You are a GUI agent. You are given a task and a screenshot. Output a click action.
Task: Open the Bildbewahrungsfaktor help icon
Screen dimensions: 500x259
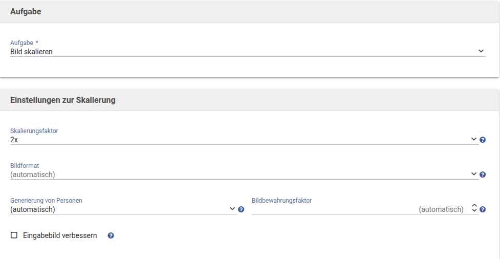(x=483, y=209)
